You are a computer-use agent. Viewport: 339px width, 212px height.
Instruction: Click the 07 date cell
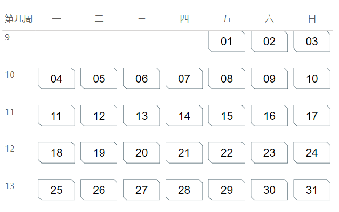click(x=184, y=78)
